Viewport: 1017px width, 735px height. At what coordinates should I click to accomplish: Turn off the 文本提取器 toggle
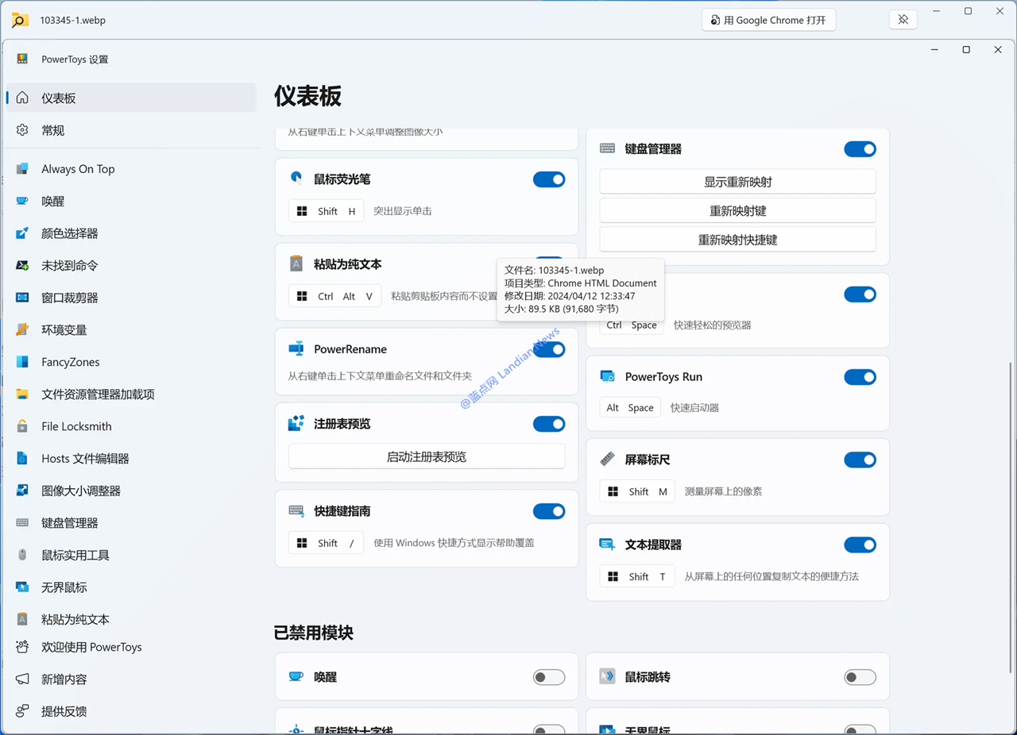[860, 545]
